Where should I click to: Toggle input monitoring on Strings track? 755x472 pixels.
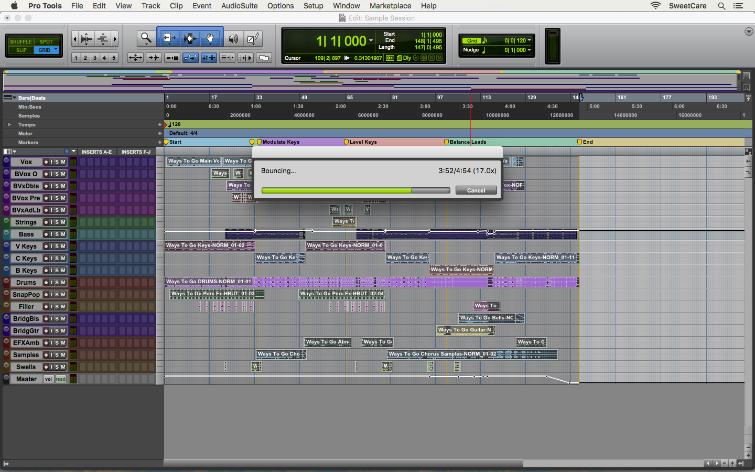51,222
